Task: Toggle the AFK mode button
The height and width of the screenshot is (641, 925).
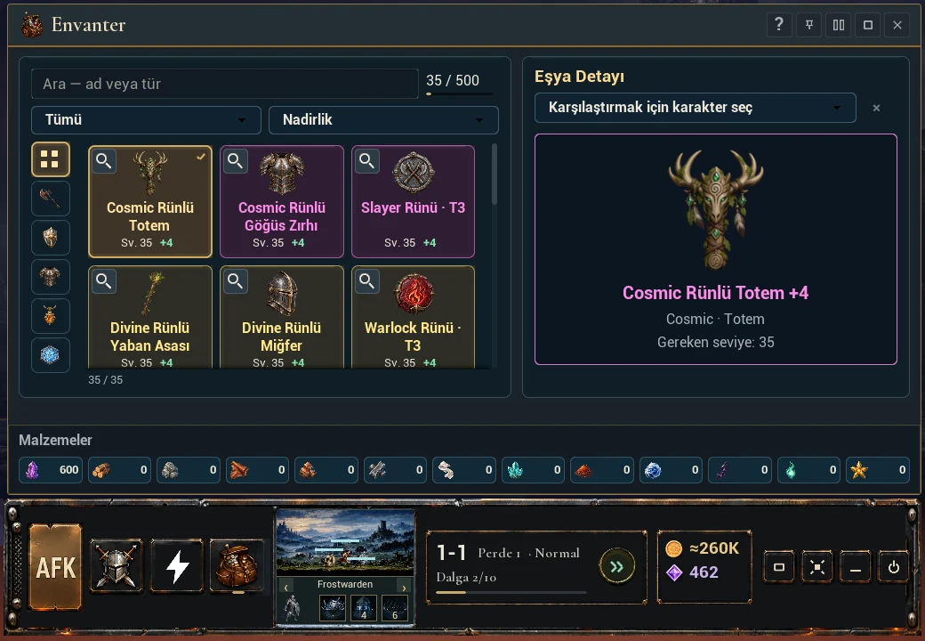Action: [55, 566]
